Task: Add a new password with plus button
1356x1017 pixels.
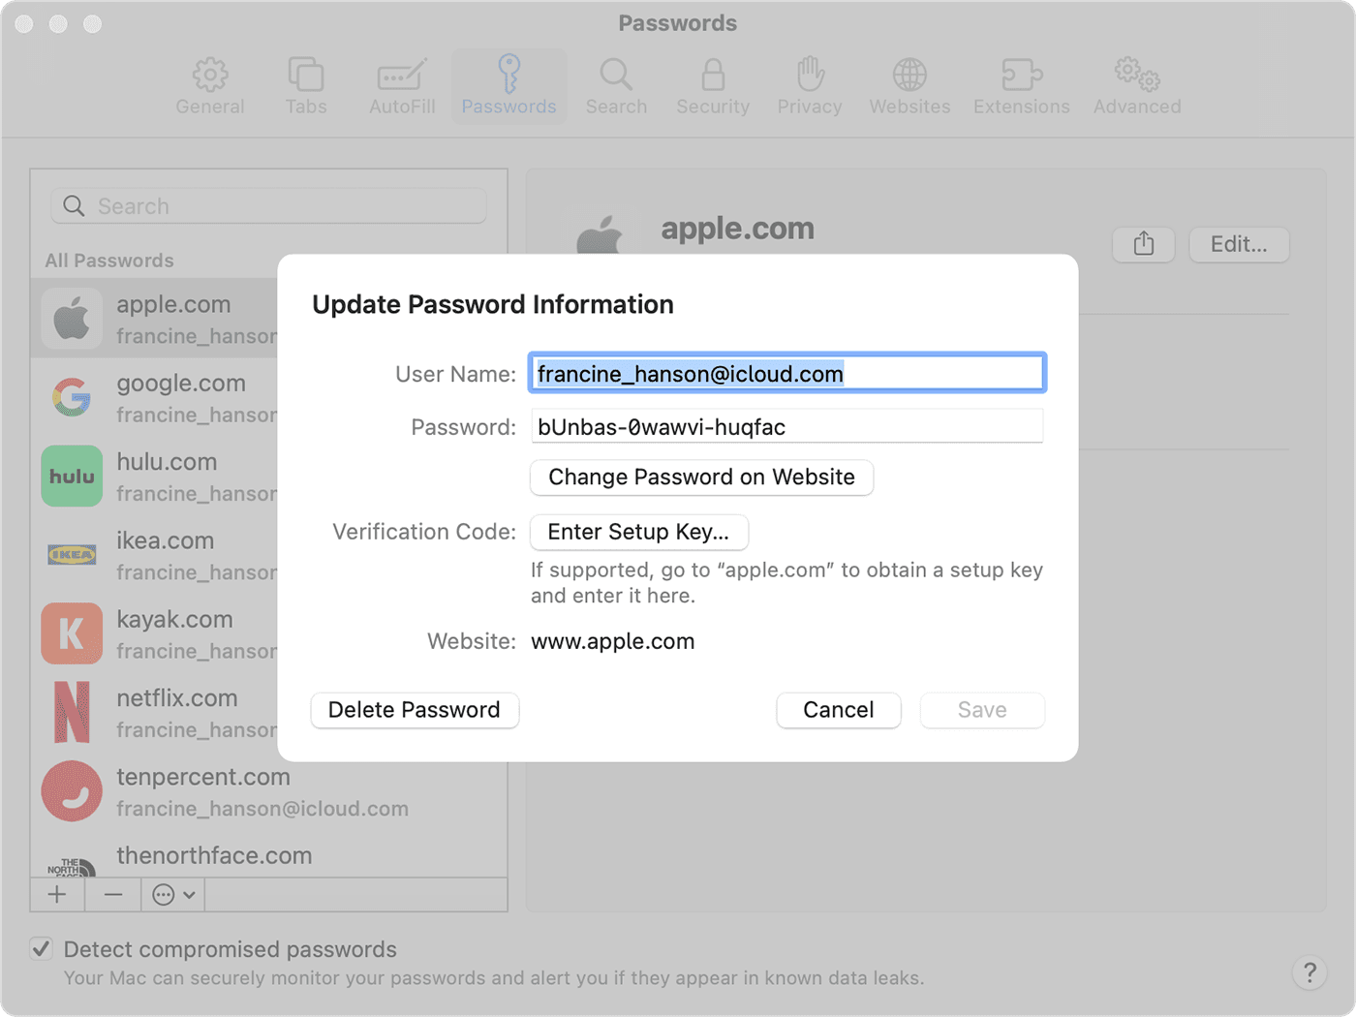Action: pos(57,895)
